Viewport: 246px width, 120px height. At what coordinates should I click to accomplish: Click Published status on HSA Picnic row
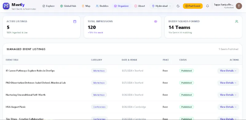point(187,107)
